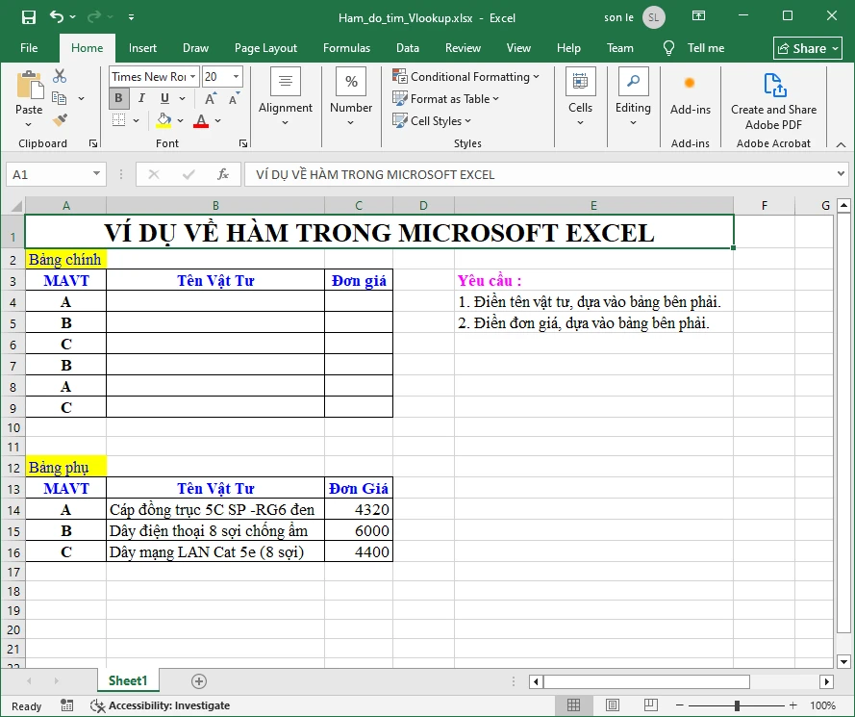
Task: Click the Share button
Action: (x=807, y=47)
